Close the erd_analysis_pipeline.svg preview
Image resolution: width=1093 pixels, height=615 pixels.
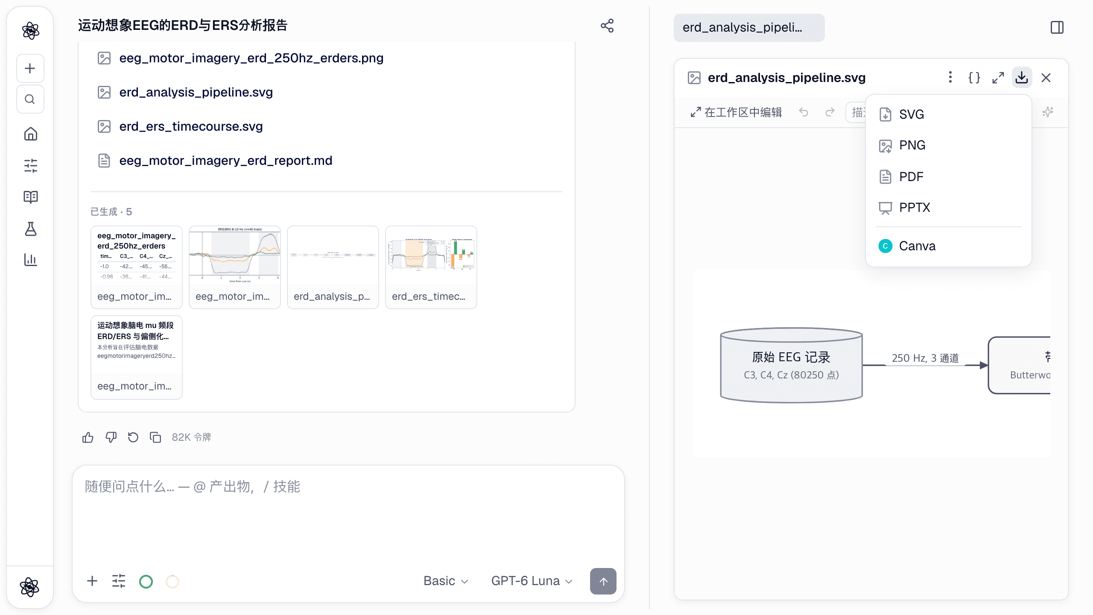[1046, 77]
